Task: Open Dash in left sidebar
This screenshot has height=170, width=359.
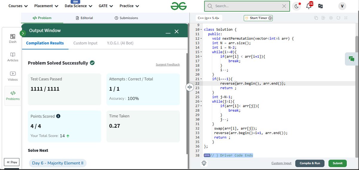Action: coord(13,39)
